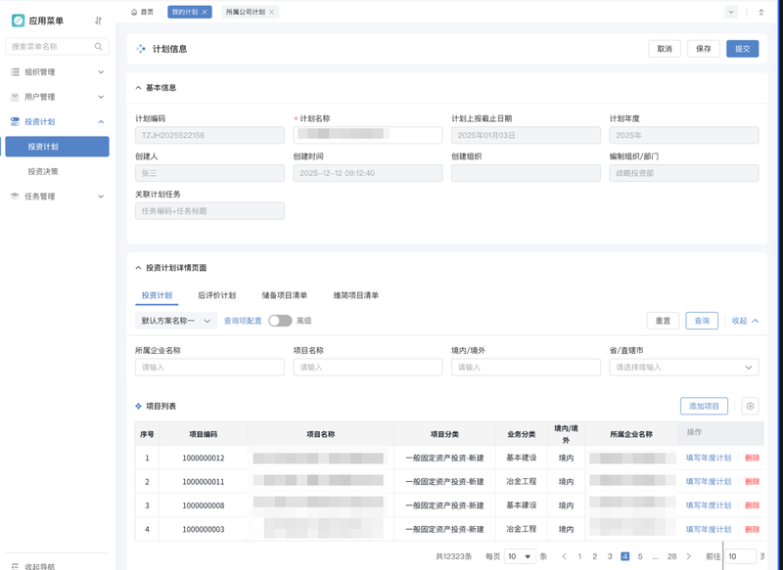The width and height of the screenshot is (783, 570).
Task: Select the highlighted 投资计划 submenu item
Action: click(x=57, y=147)
